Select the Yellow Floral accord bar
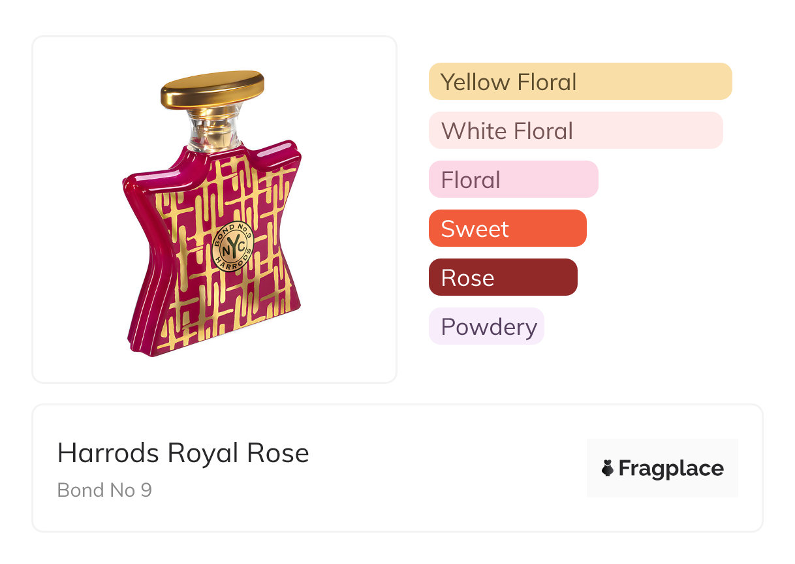Viewport: 795px width, 564px height. tap(580, 82)
